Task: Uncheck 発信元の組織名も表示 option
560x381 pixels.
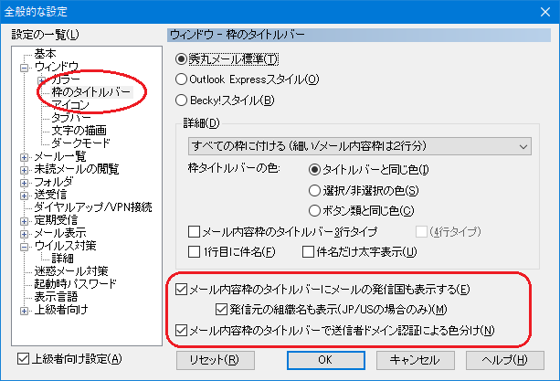Action: pos(221,310)
